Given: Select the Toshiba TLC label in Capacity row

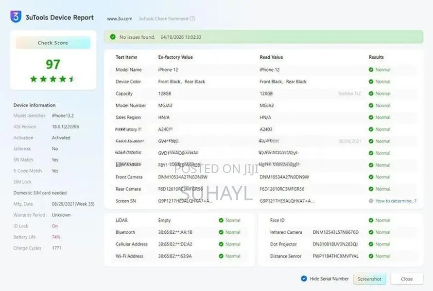Looking at the screenshot, I should point(349,94).
